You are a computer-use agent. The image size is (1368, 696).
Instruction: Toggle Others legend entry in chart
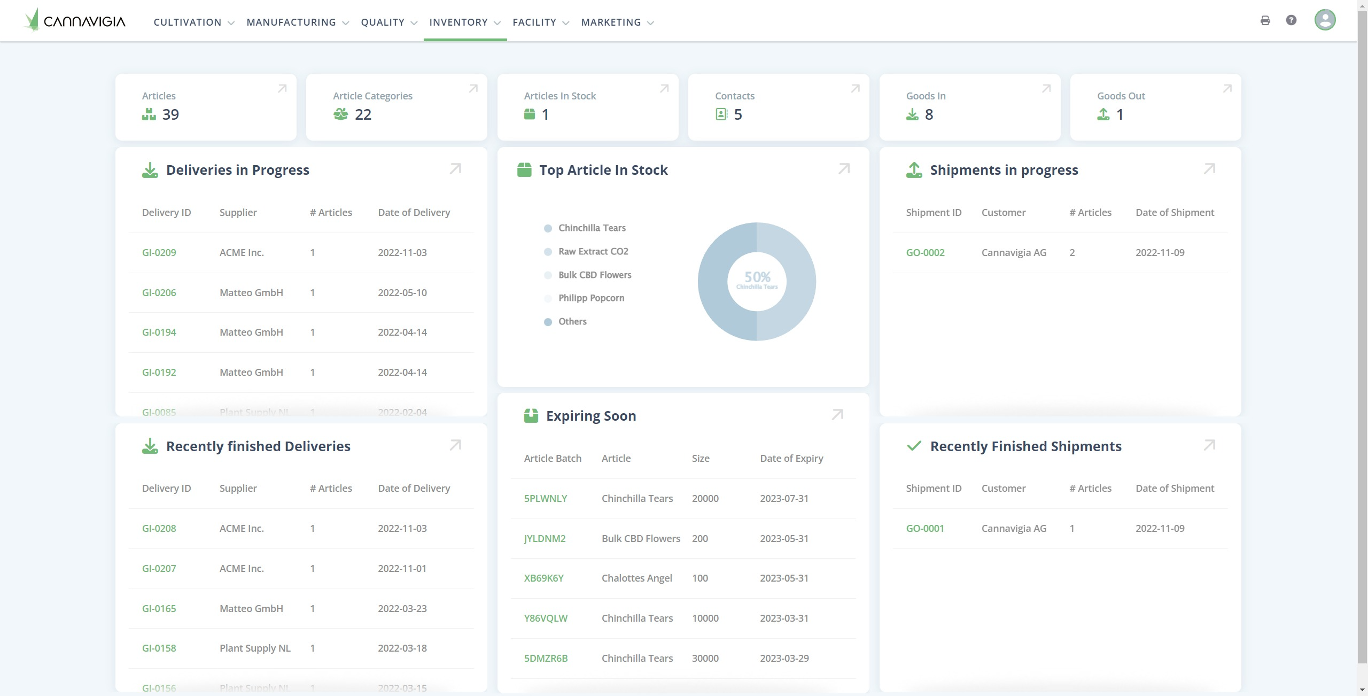(572, 322)
